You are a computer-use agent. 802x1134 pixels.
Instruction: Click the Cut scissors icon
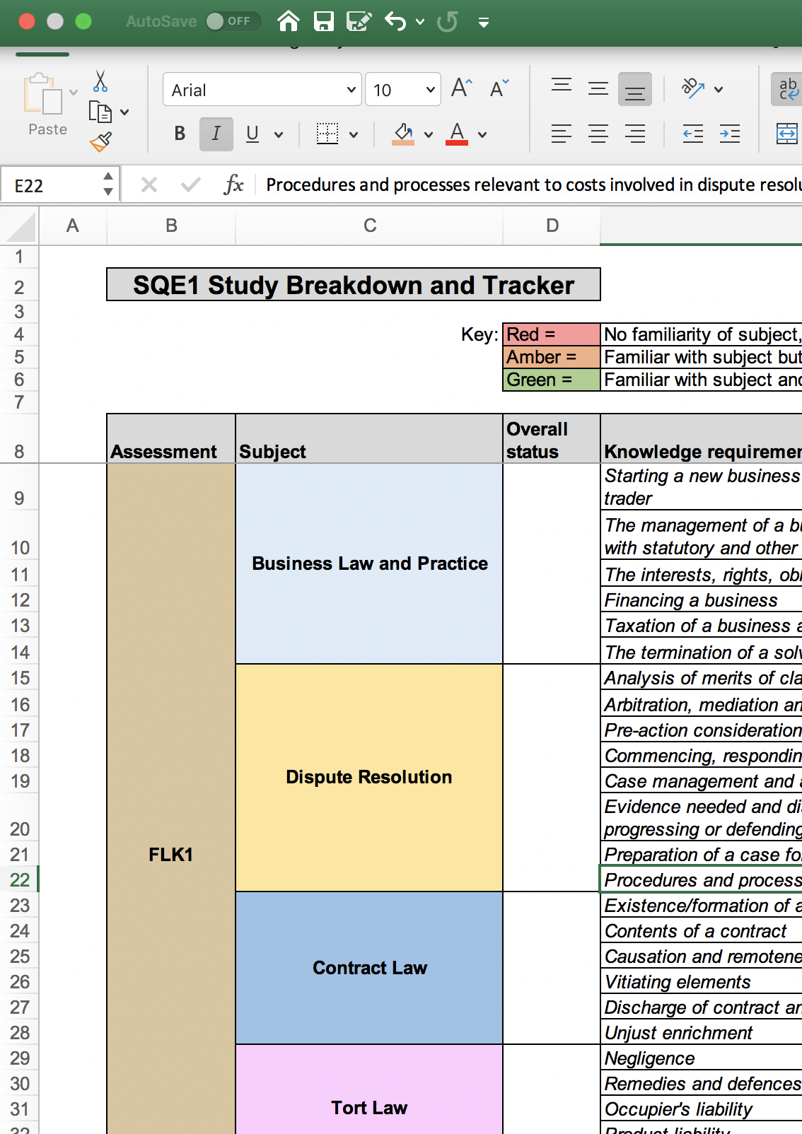100,81
